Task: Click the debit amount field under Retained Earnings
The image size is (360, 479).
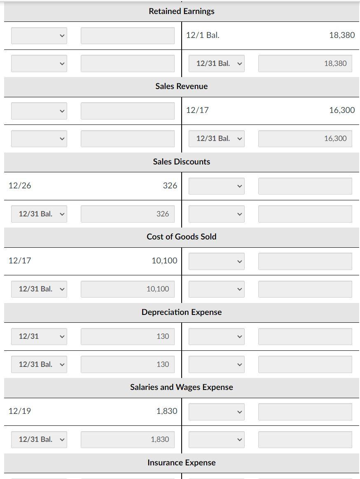Action: coord(128,35)
